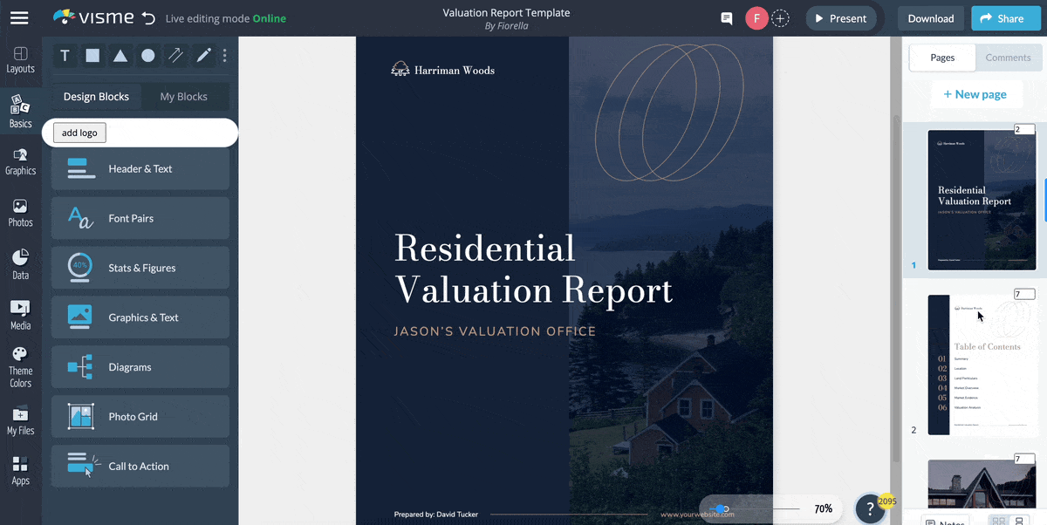Insert a square shape from the toolbar

[92, 55]
